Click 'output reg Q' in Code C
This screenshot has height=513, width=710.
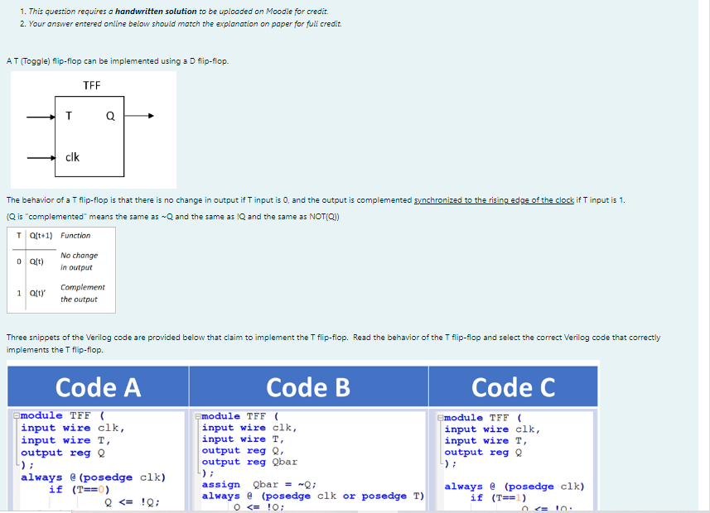coord(483,453)
